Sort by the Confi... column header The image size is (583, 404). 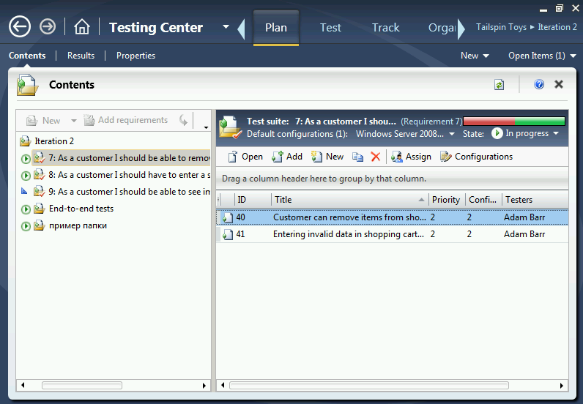coord(483,200)
